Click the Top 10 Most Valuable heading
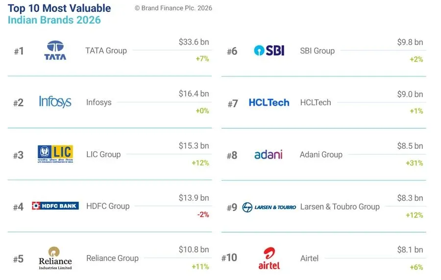 point(59,8)
